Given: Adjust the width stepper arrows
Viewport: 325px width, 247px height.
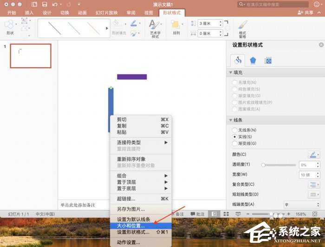Looking at the screenshot, I should point(221,33).
